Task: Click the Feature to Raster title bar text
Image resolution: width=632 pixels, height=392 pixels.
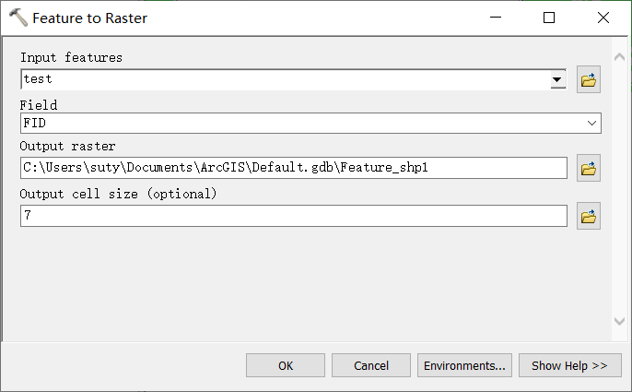Action: (x=90, y=18)
